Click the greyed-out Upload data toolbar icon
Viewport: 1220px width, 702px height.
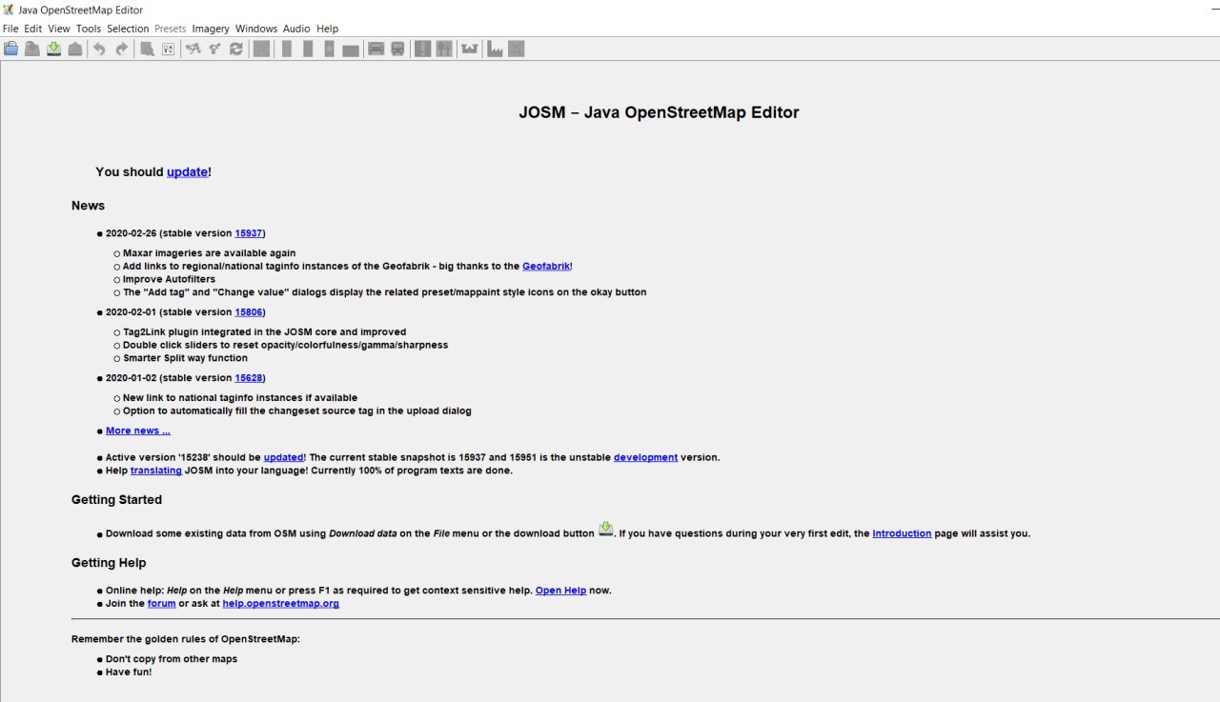pos(74,49)
